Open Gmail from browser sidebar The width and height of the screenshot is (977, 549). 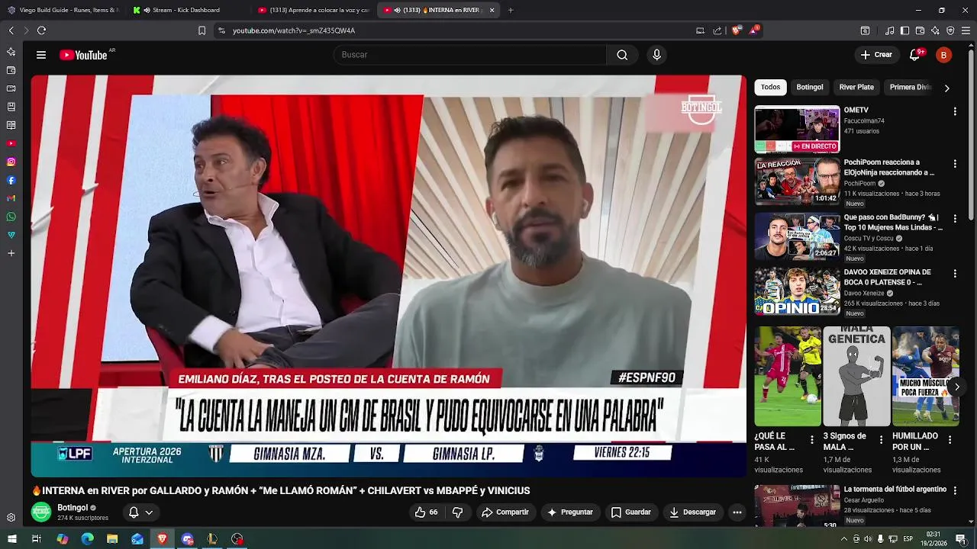click(11, 198)
